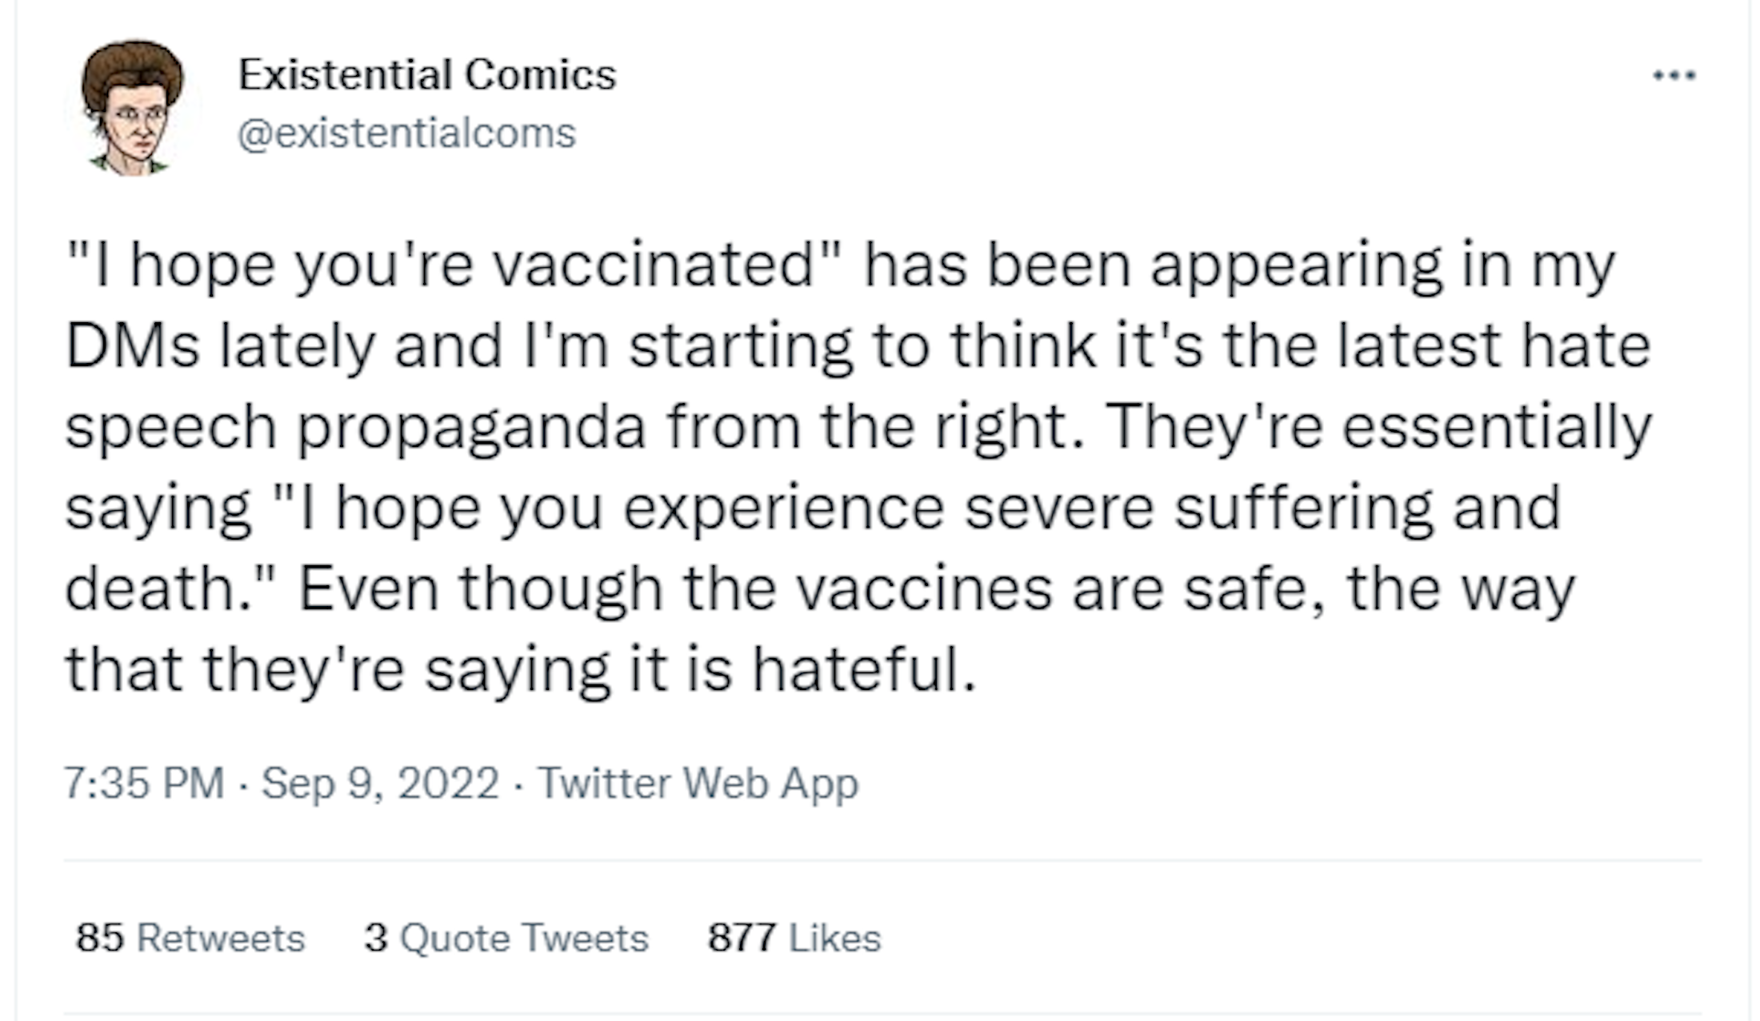1760x1021 pixels.
Task: Open the Twitter Web App source link
Action: [698, 783]
